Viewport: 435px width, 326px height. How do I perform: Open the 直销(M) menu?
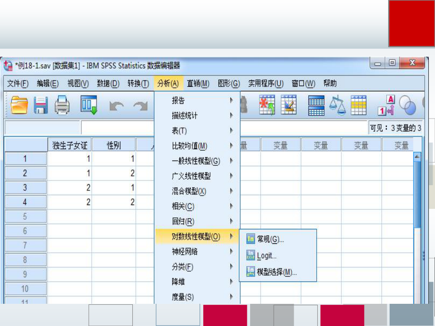point(198,83)
